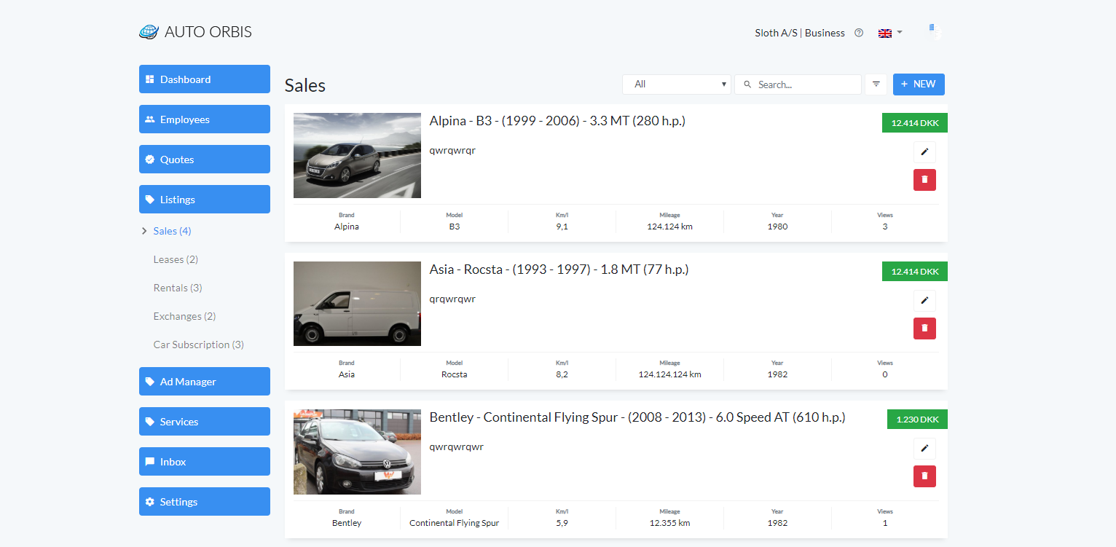Click model value "Rocsta"
The height and width of the screenshot is (547, 1116).
[454, 374]
